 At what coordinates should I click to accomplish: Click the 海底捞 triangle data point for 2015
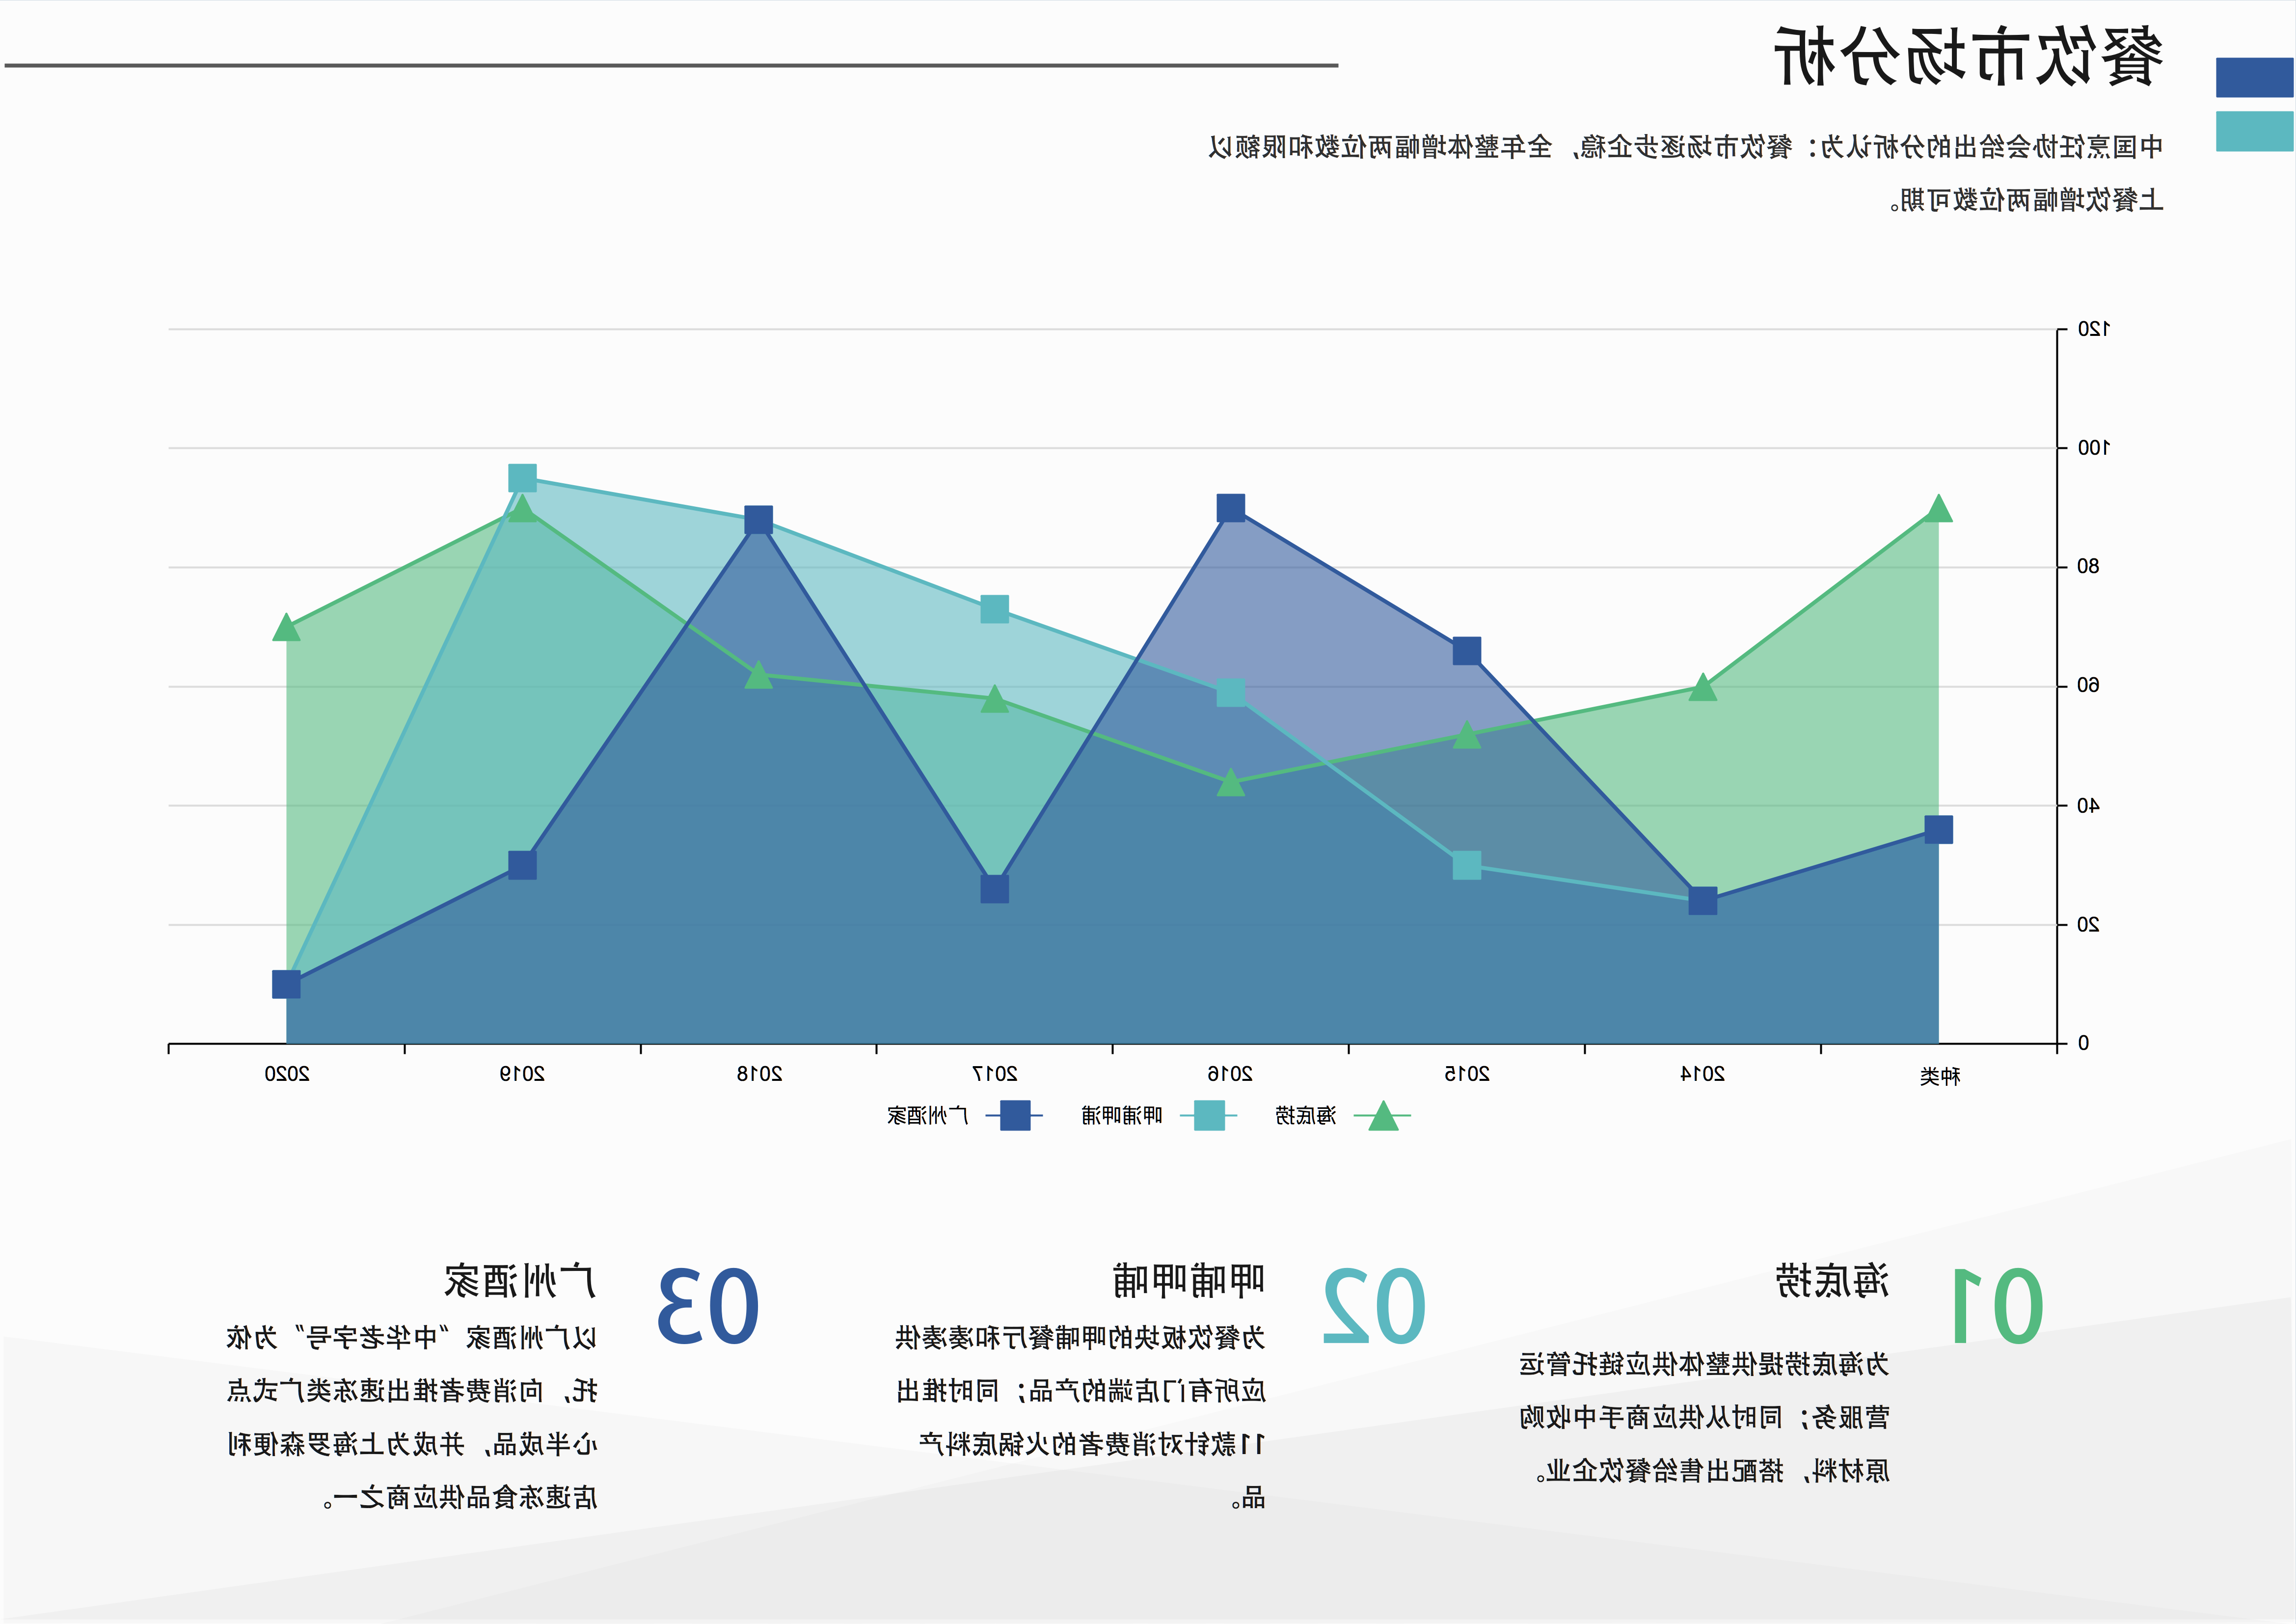click(1467, 736)
